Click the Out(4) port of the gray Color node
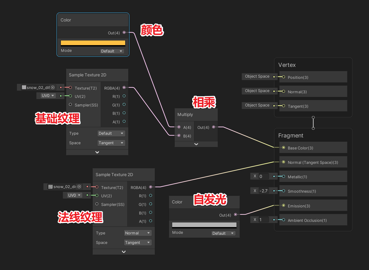 pos(235,215)
